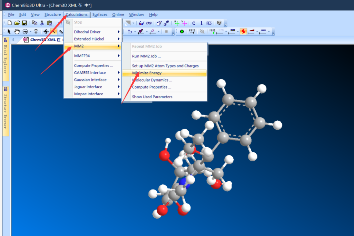354x236 pixels.
Task: Create a new model with New icon
Action: pyautogui.click(x=10, y=23)
